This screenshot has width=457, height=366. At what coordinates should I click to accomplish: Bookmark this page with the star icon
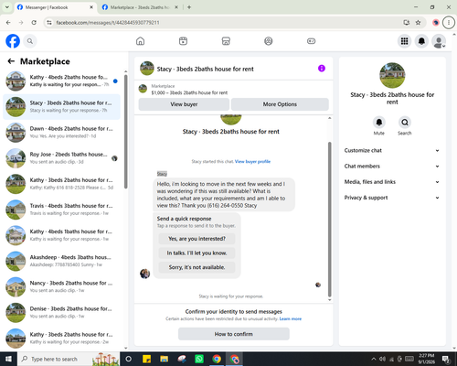[x=418, y=22]
